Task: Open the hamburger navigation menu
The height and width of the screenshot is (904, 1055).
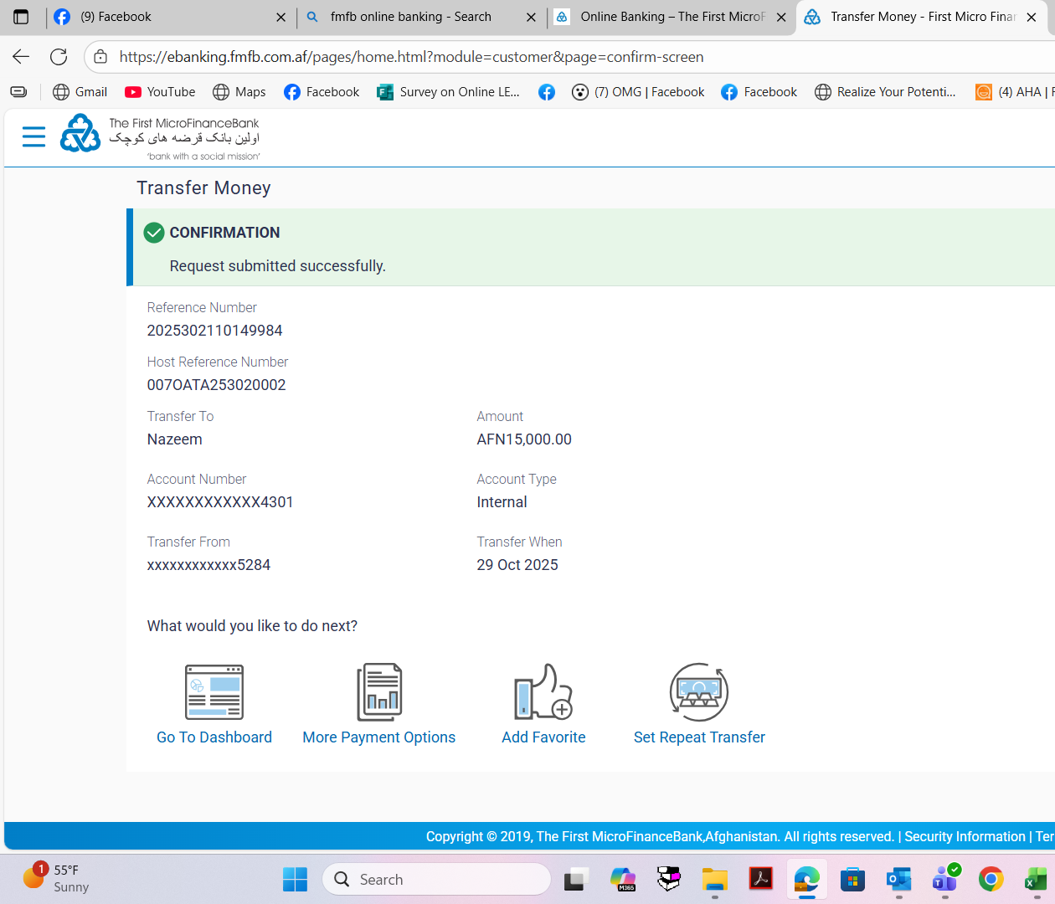Action: pyautogui.click(x=33, y=136)
